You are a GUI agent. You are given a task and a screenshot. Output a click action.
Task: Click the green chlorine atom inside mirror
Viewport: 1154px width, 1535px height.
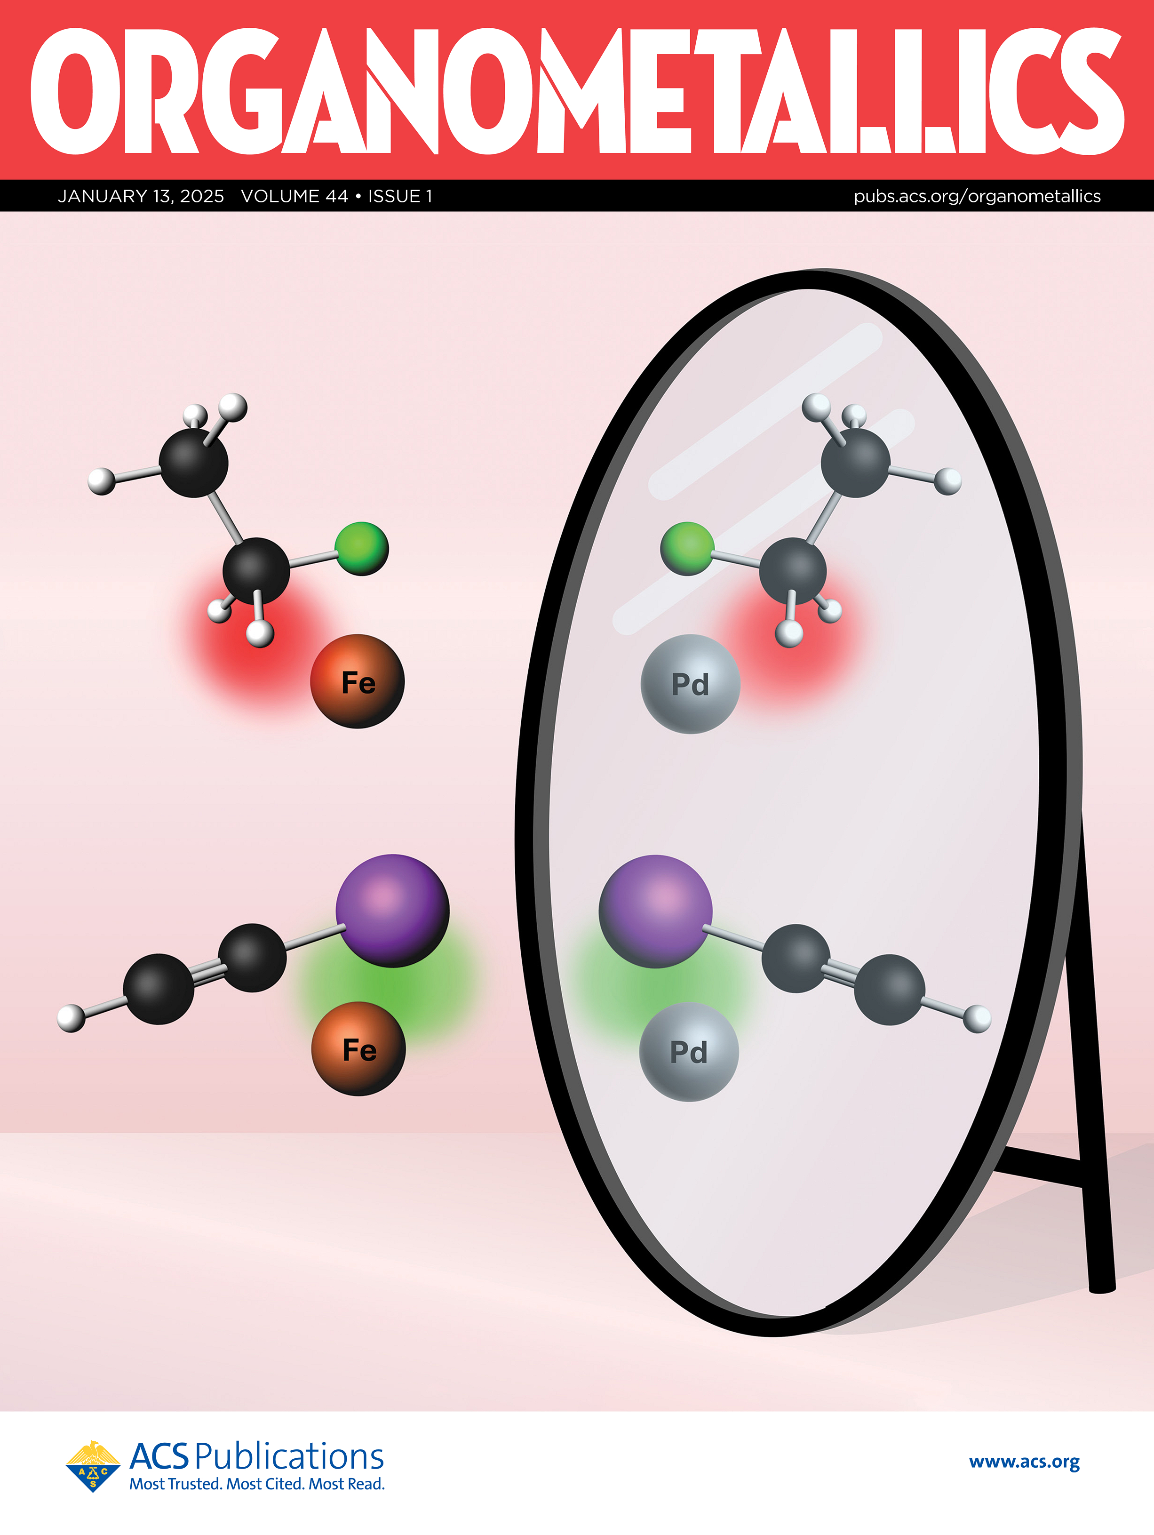click(x=687, y=549)
